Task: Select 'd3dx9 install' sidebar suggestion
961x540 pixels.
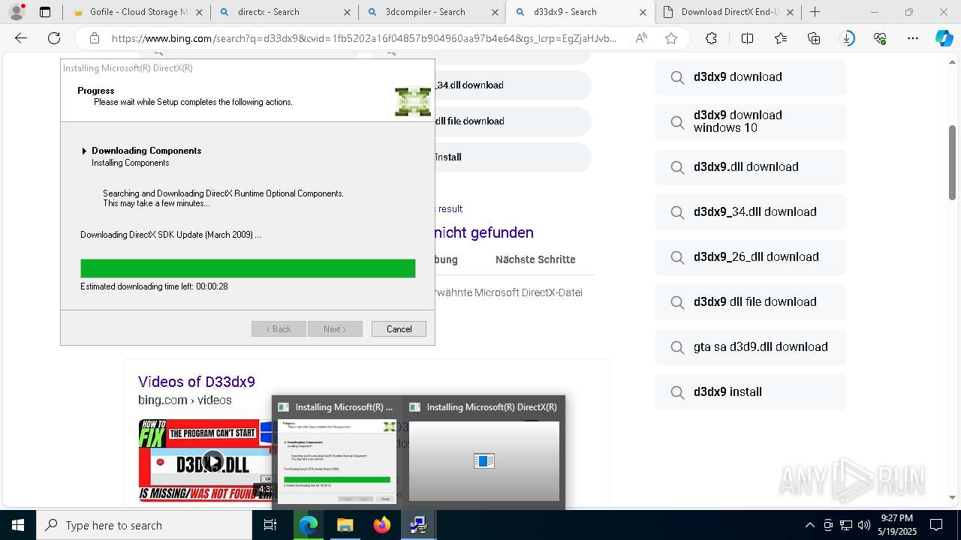Action: click(x=751, y=391)
